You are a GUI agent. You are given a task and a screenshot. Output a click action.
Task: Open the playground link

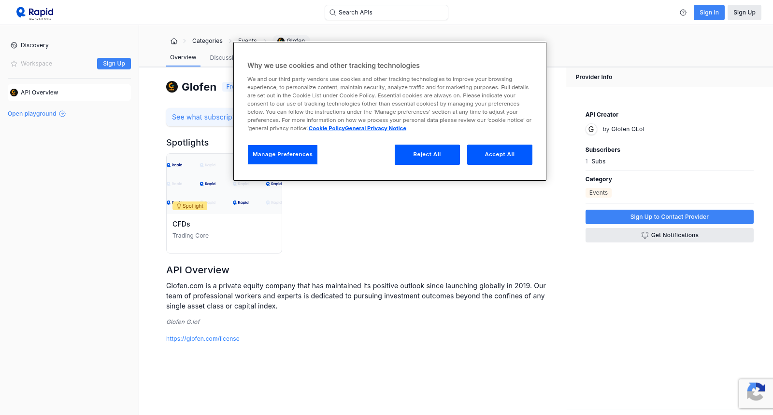point(37,114)
